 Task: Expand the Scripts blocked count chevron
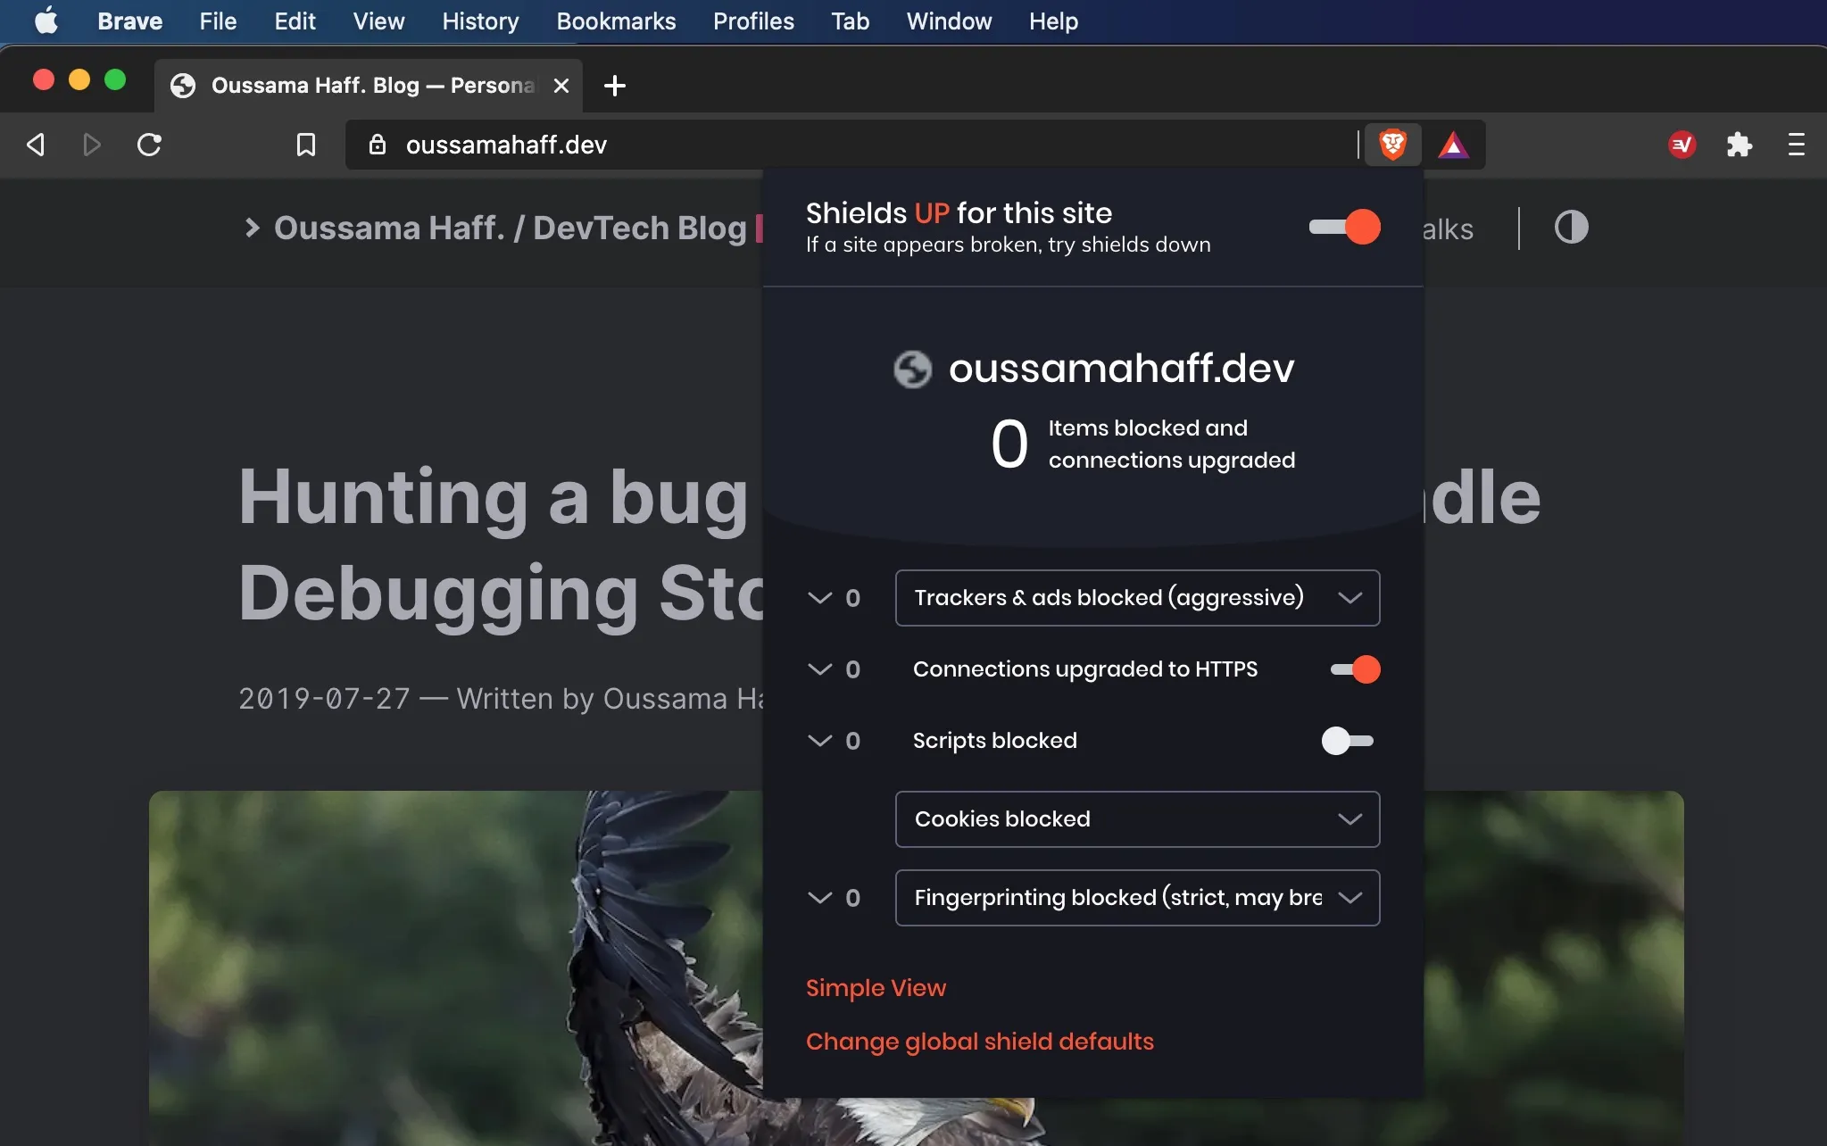click(x=819, y=741)
